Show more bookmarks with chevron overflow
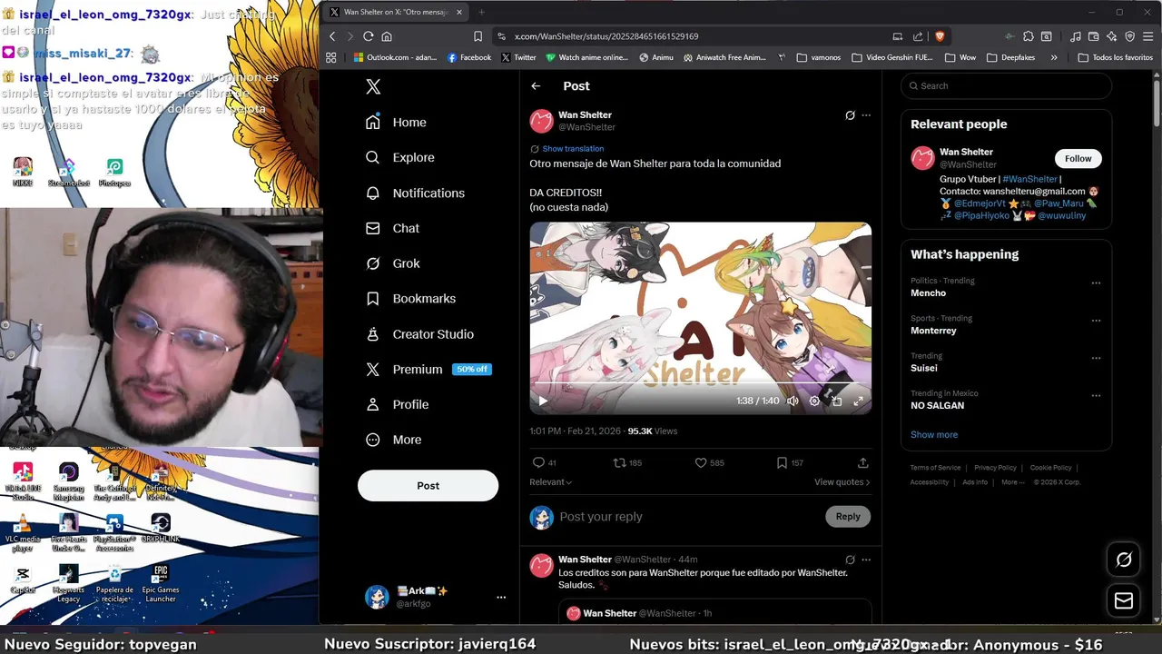The height and width of the screenshot is (654, 1162). (1054, 57)
